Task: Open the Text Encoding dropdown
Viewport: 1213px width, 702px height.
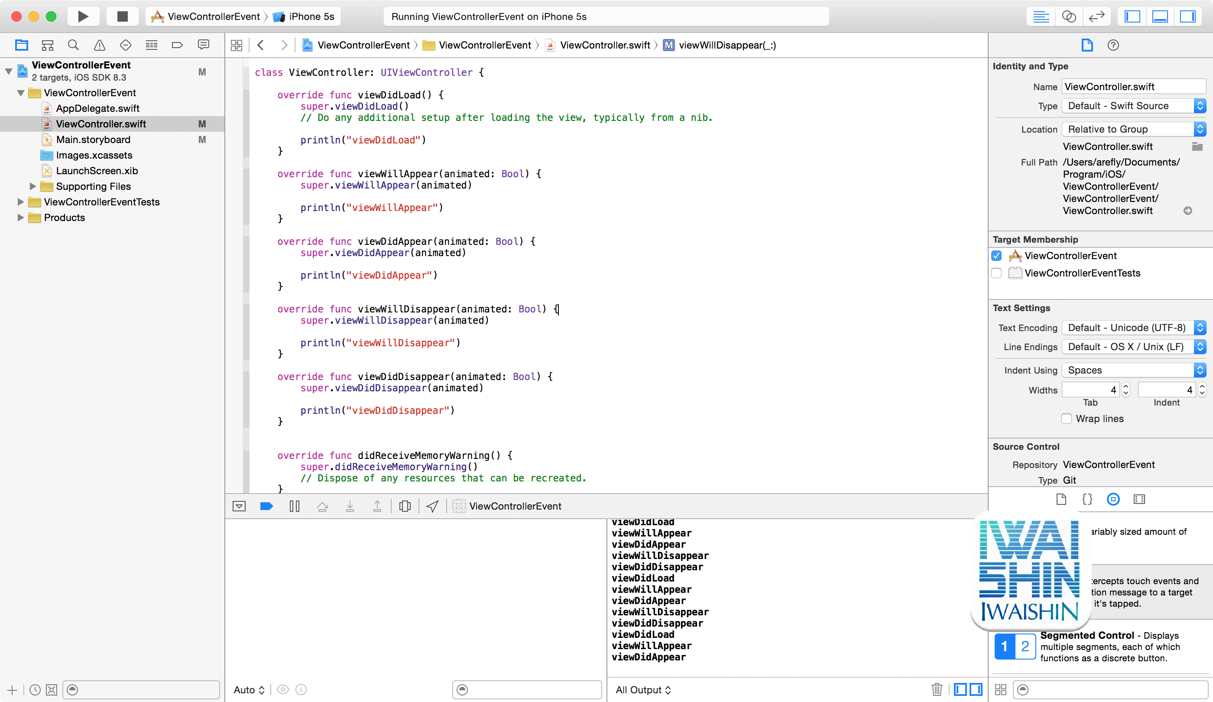Action: (1134, 328)
